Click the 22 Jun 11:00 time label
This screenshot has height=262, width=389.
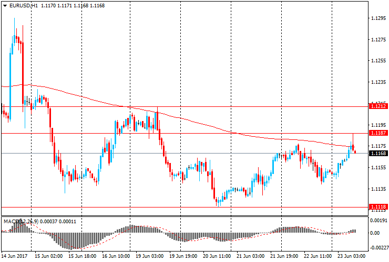click(x=318, y=256)
